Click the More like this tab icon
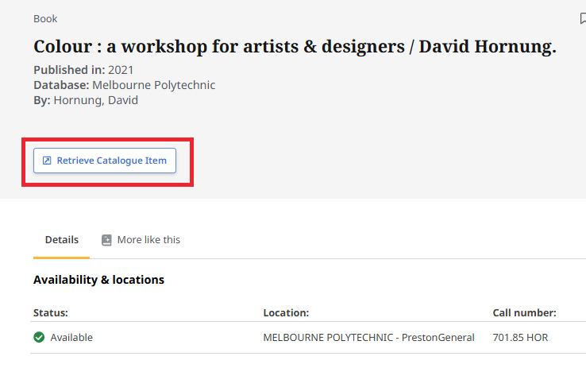Screen dimensions: 586x368 (x=106, y=240)
